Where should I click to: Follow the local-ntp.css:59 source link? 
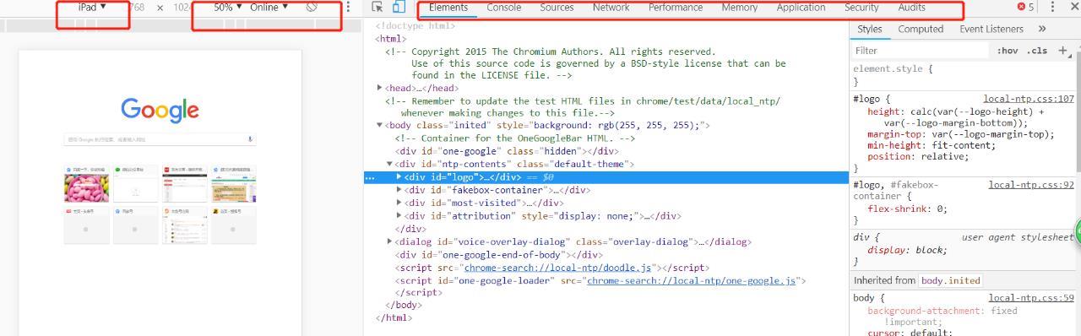point(1031,298)
